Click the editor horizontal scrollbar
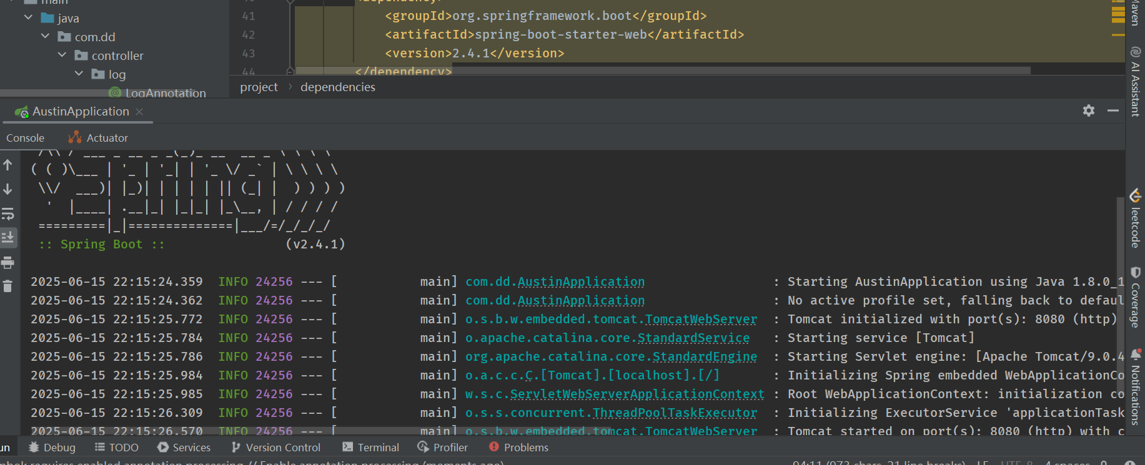 pos(662,71)
